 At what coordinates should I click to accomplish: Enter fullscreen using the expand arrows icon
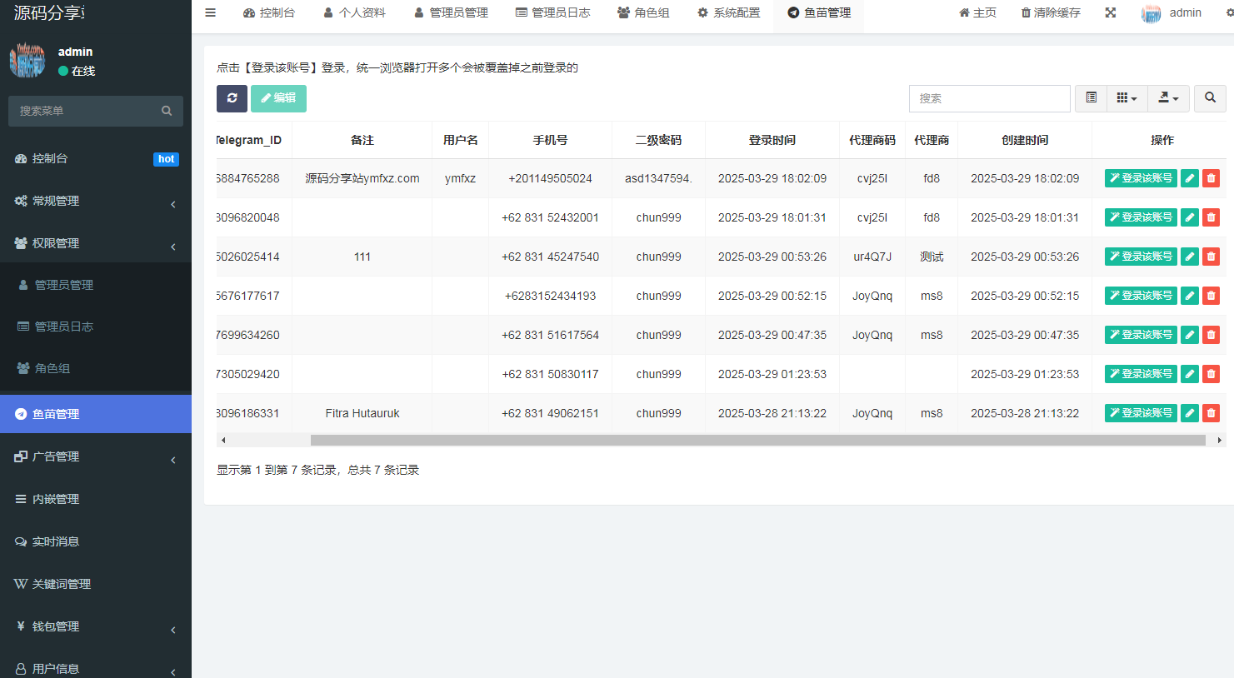click(x=1111, y=12)
